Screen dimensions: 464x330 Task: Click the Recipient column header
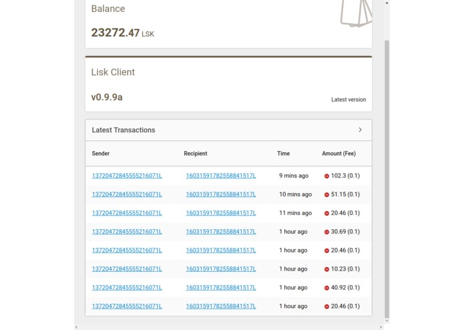[x=196, y=153]
